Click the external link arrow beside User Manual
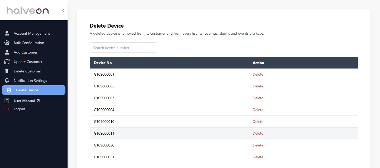The height and width of the screenshot is (168, 380). [x=38, y=101]
